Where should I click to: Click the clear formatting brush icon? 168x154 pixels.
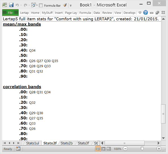(65, 5)
